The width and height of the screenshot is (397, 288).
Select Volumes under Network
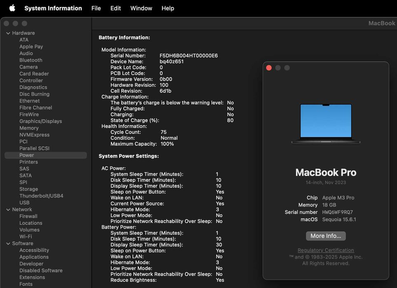29,230
